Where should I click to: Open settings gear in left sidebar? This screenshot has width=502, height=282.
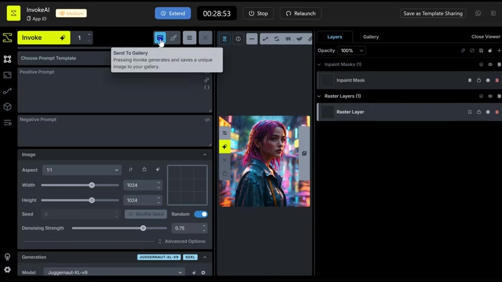pos(7,270)
